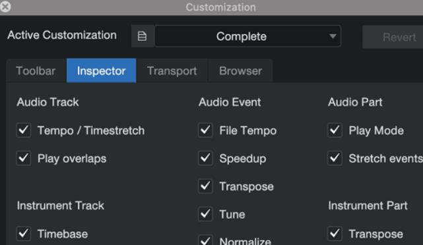Screen dimensions: 423x245
Task: Open the Complete customization dropdown arrow
Action: (333, 36)
